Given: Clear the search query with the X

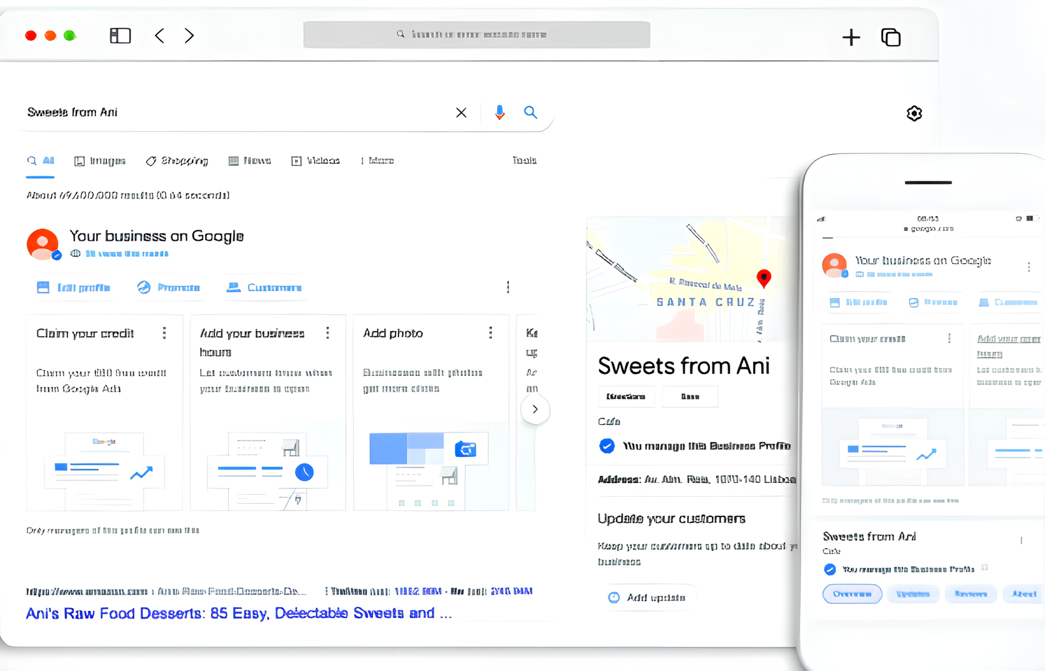Looking at the screenshot, I should [x=461, y=112].
